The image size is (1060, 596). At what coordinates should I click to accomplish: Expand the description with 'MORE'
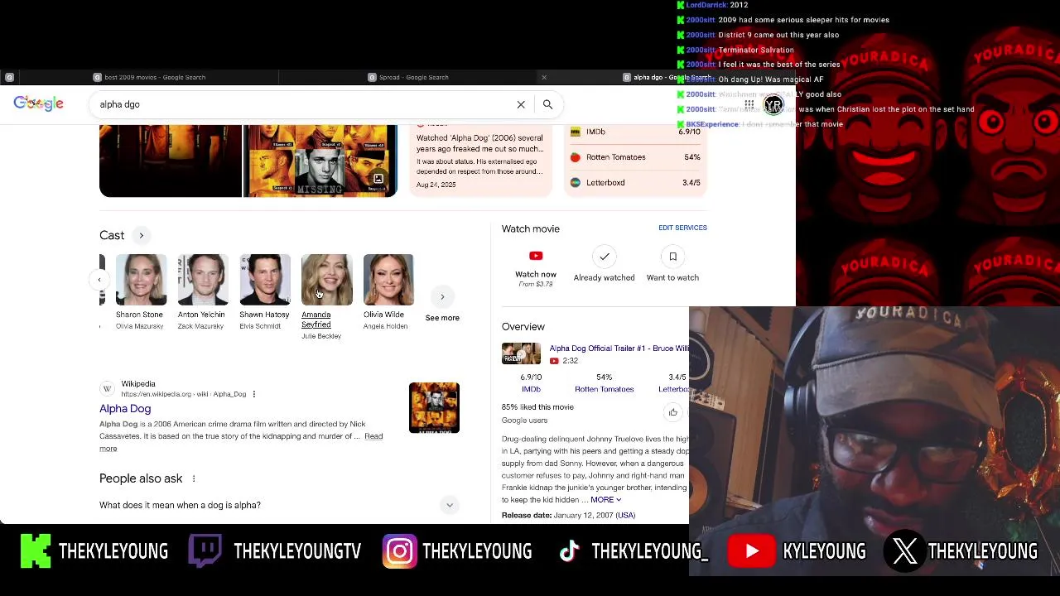pos(605,500)
